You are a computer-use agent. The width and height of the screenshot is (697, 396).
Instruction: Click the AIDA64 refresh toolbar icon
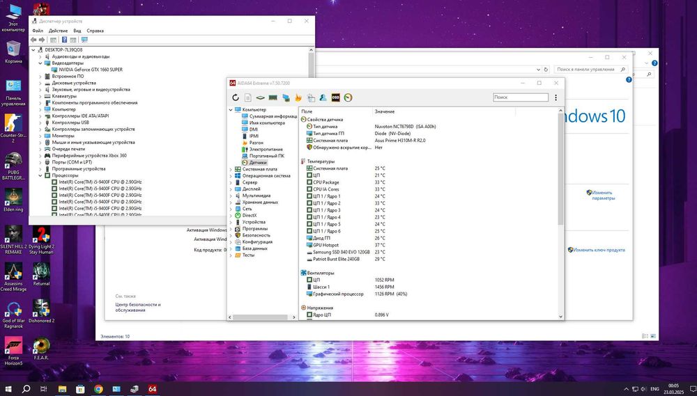pos(236,97)
